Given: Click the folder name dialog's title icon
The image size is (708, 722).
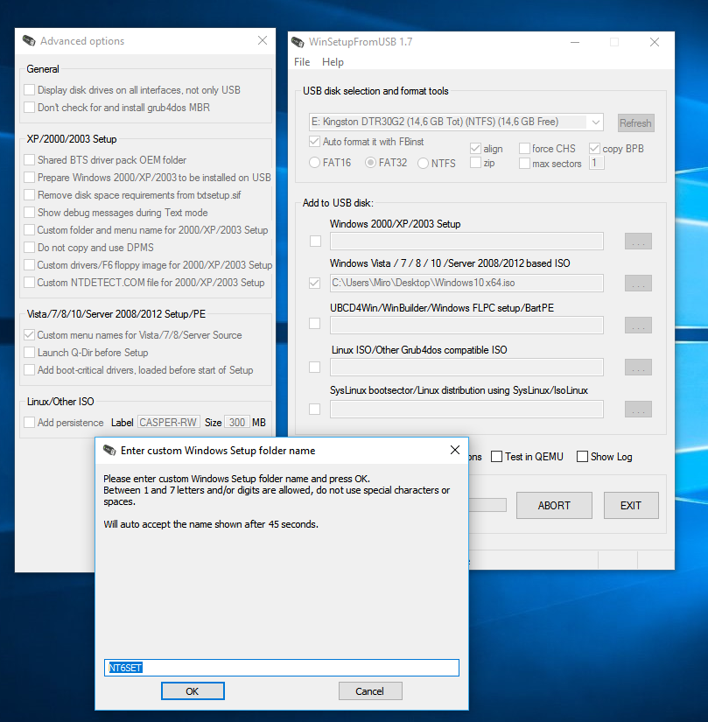Looking at the screenshot, I should pyautogui.click(x=109, y=450).
